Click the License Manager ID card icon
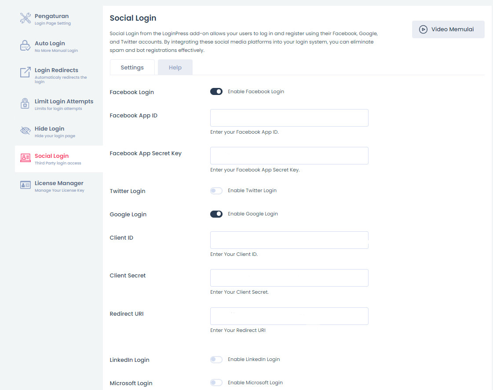 point(26,186)
